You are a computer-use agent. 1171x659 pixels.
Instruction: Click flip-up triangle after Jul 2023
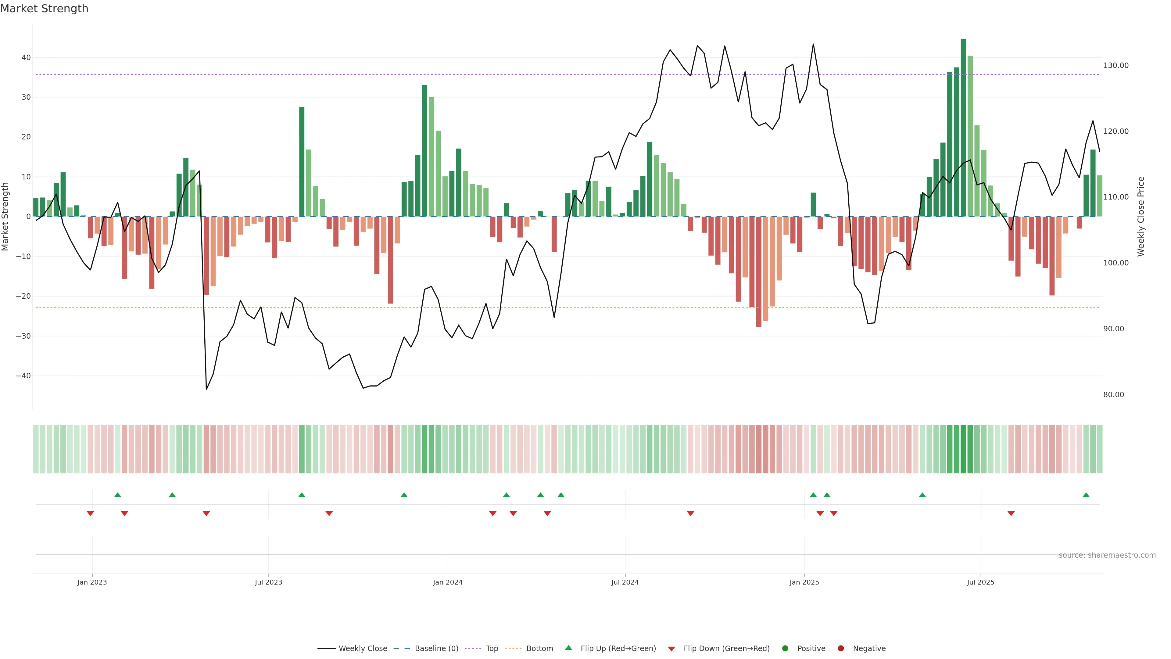click(302, 495)
